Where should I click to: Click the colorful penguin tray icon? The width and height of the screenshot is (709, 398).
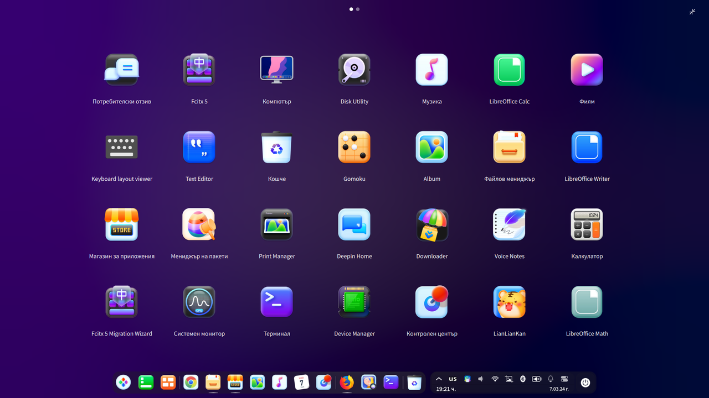[467, 379]
